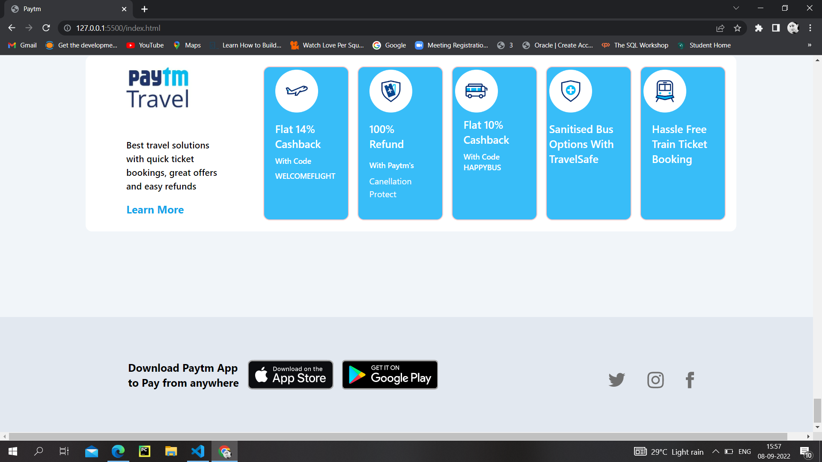
Task: Click the airplane icon on the cashback card
Action: pyautogui.click(x=296, y=91)
